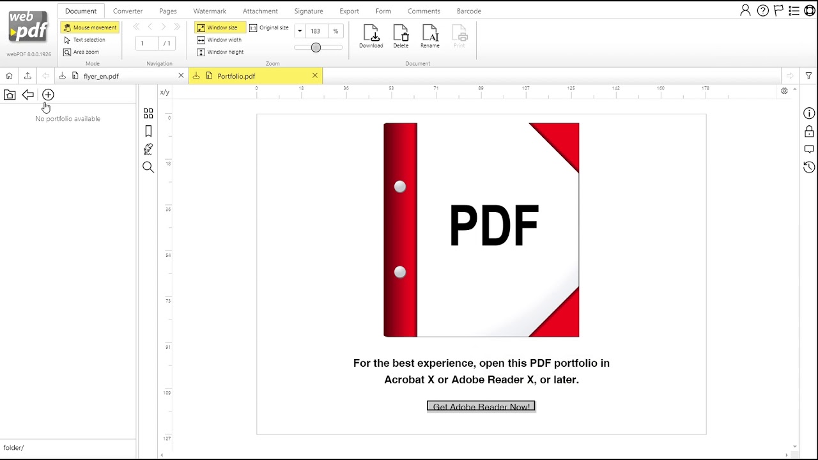Select the Portfolio.pdf document tab
This screenshot has width=818, height=460.
pyautogui.click(x=256, y=76)
